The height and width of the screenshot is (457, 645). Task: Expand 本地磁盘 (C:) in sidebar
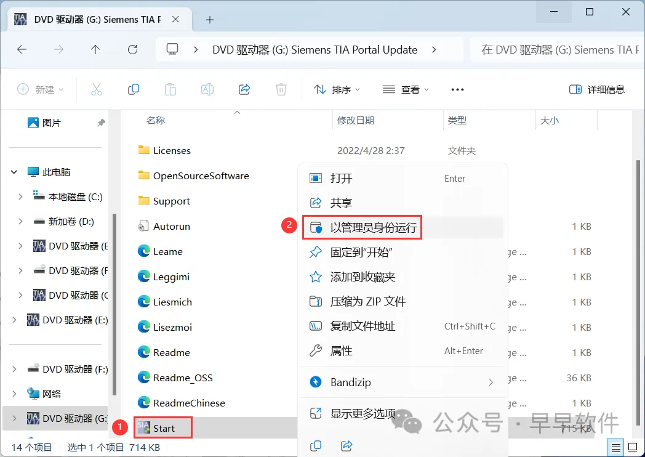click(x=20, y=197)
